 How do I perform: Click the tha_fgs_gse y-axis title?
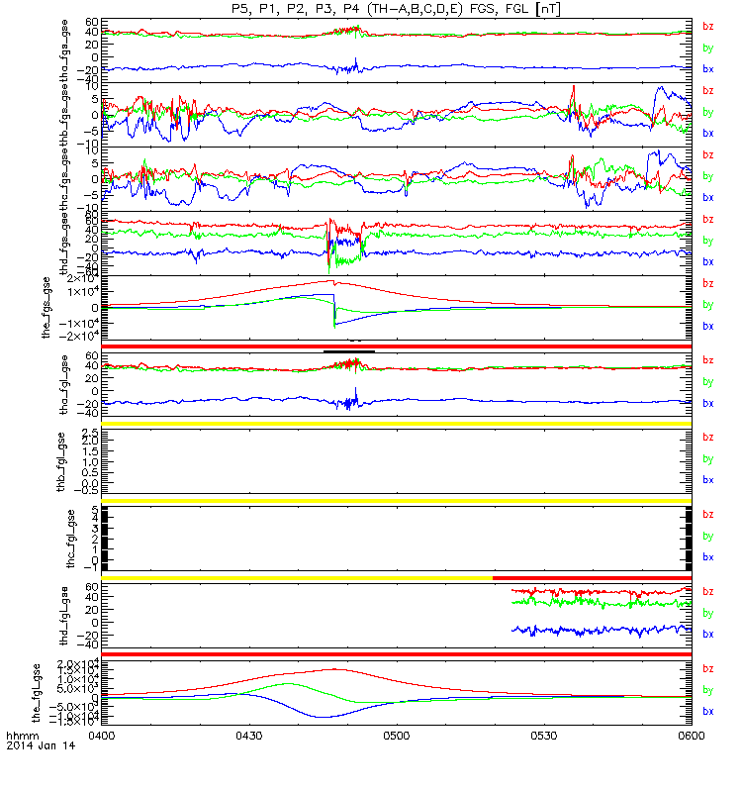coord(64,50)
